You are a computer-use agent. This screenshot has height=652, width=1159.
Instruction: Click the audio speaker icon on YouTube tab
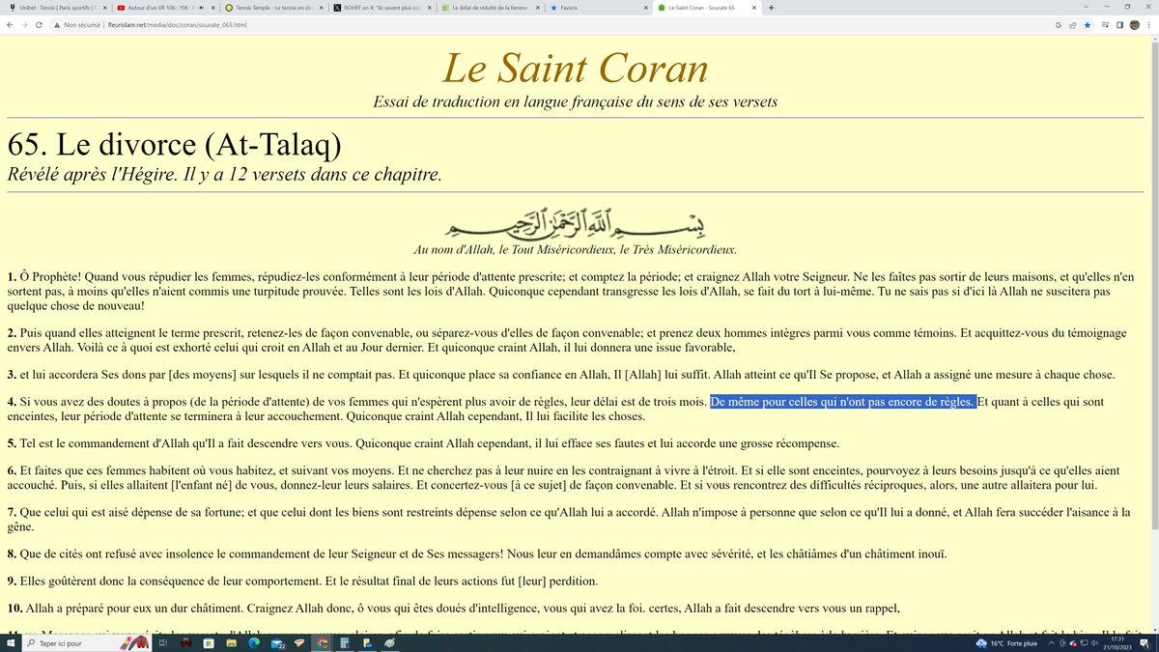tap(201, 8)
